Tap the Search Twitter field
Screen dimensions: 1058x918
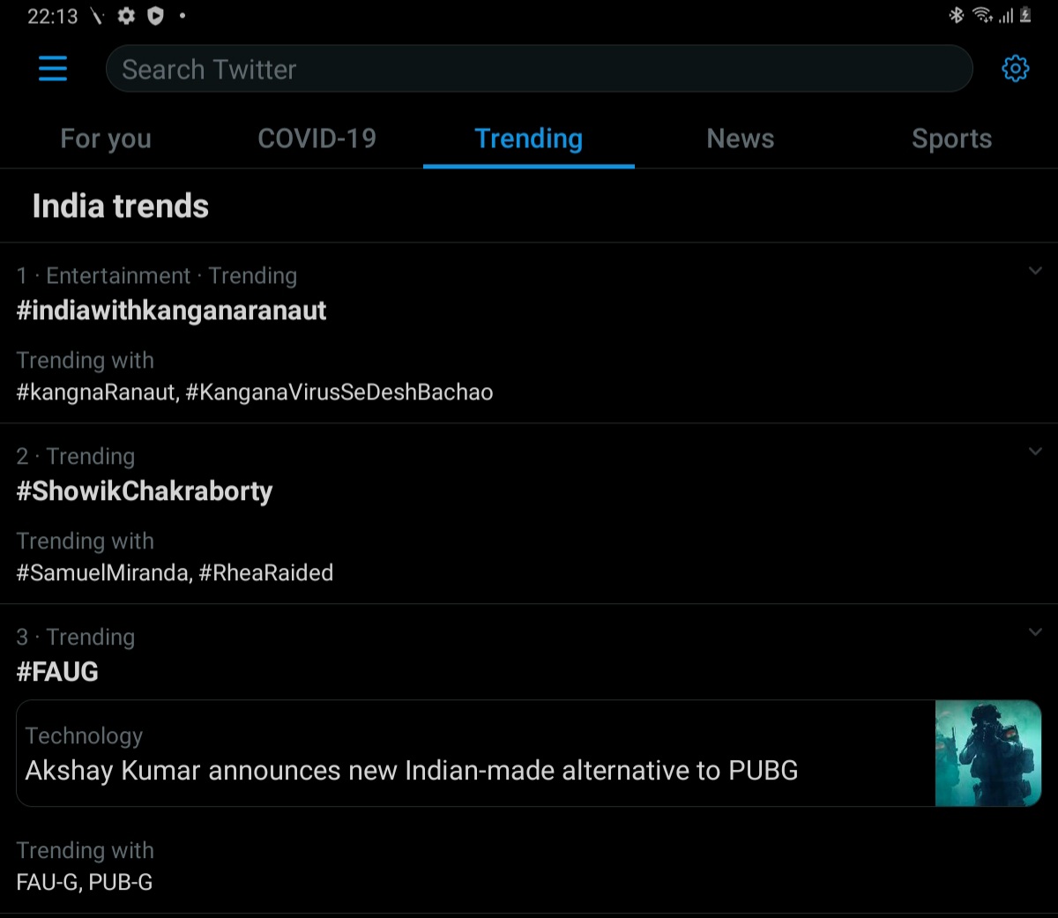(539, 69)
